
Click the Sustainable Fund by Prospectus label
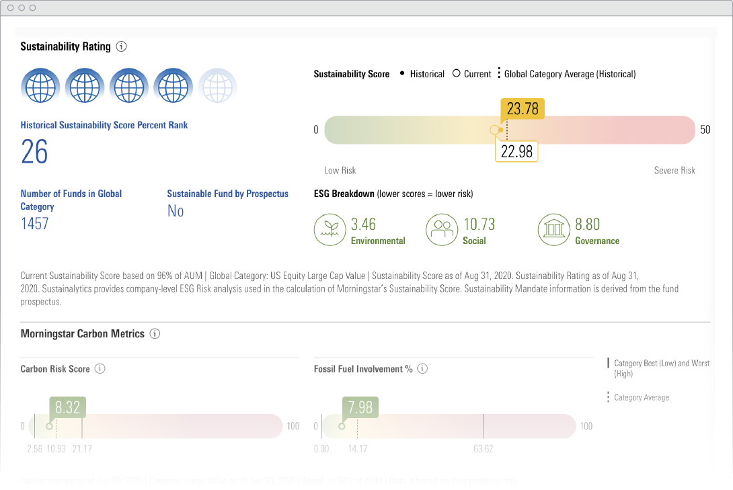tap(227, 194)
